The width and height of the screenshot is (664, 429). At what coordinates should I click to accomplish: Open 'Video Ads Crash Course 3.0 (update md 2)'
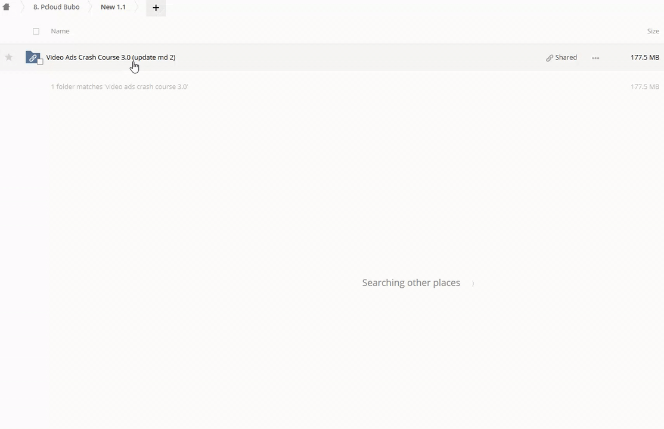point(111,57)
